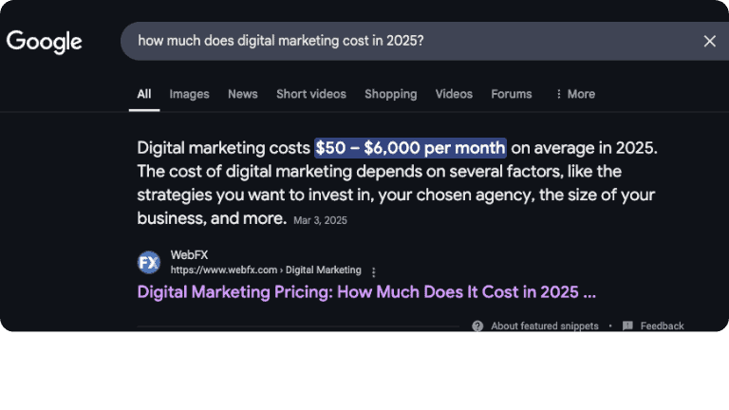Expand the More search filters menu
Image resolution: width=729 pixels, height=410 pixels.
point(574,94)
